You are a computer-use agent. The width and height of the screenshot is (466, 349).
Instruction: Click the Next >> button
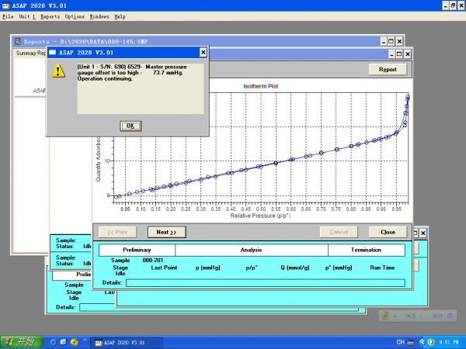click(x=167, y=232)
